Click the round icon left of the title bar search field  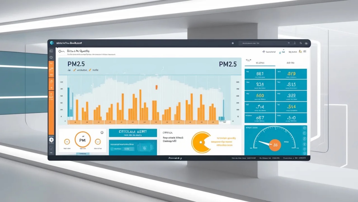point(233,43)
